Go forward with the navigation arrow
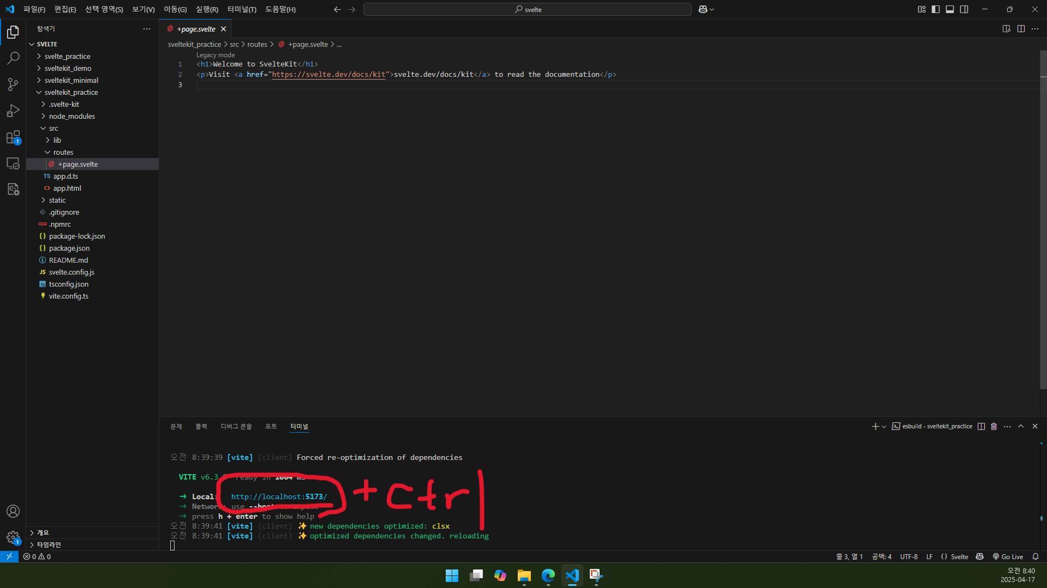This screenshot has height=588, width=1047. (351, 9)
